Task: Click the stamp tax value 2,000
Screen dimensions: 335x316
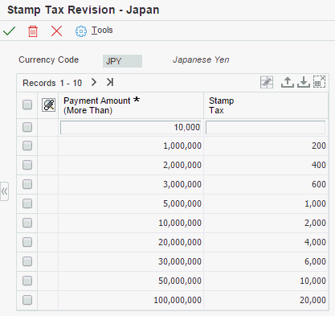Action: (x=315, y=223)
